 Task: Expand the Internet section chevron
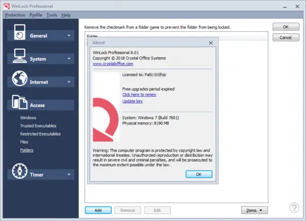point(69,82)
